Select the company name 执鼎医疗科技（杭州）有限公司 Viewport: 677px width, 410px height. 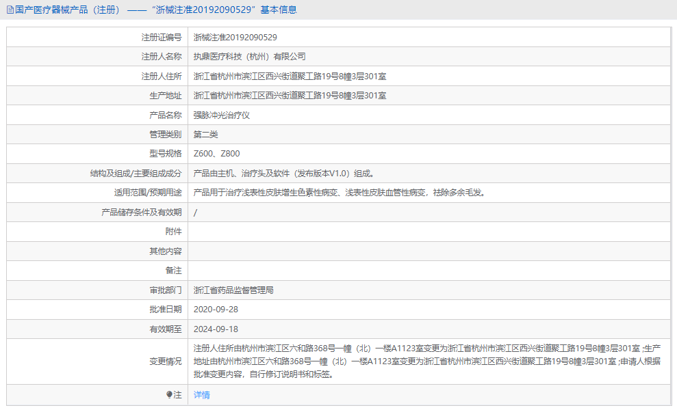pos(250,57)
